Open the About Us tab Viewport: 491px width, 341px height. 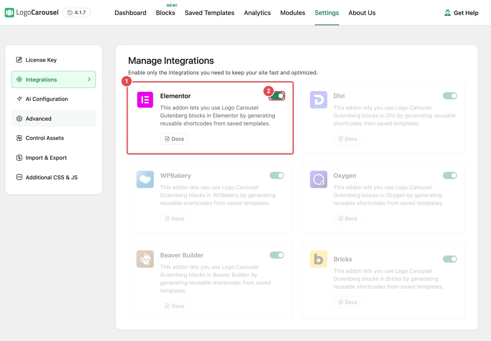coord(362,13)
